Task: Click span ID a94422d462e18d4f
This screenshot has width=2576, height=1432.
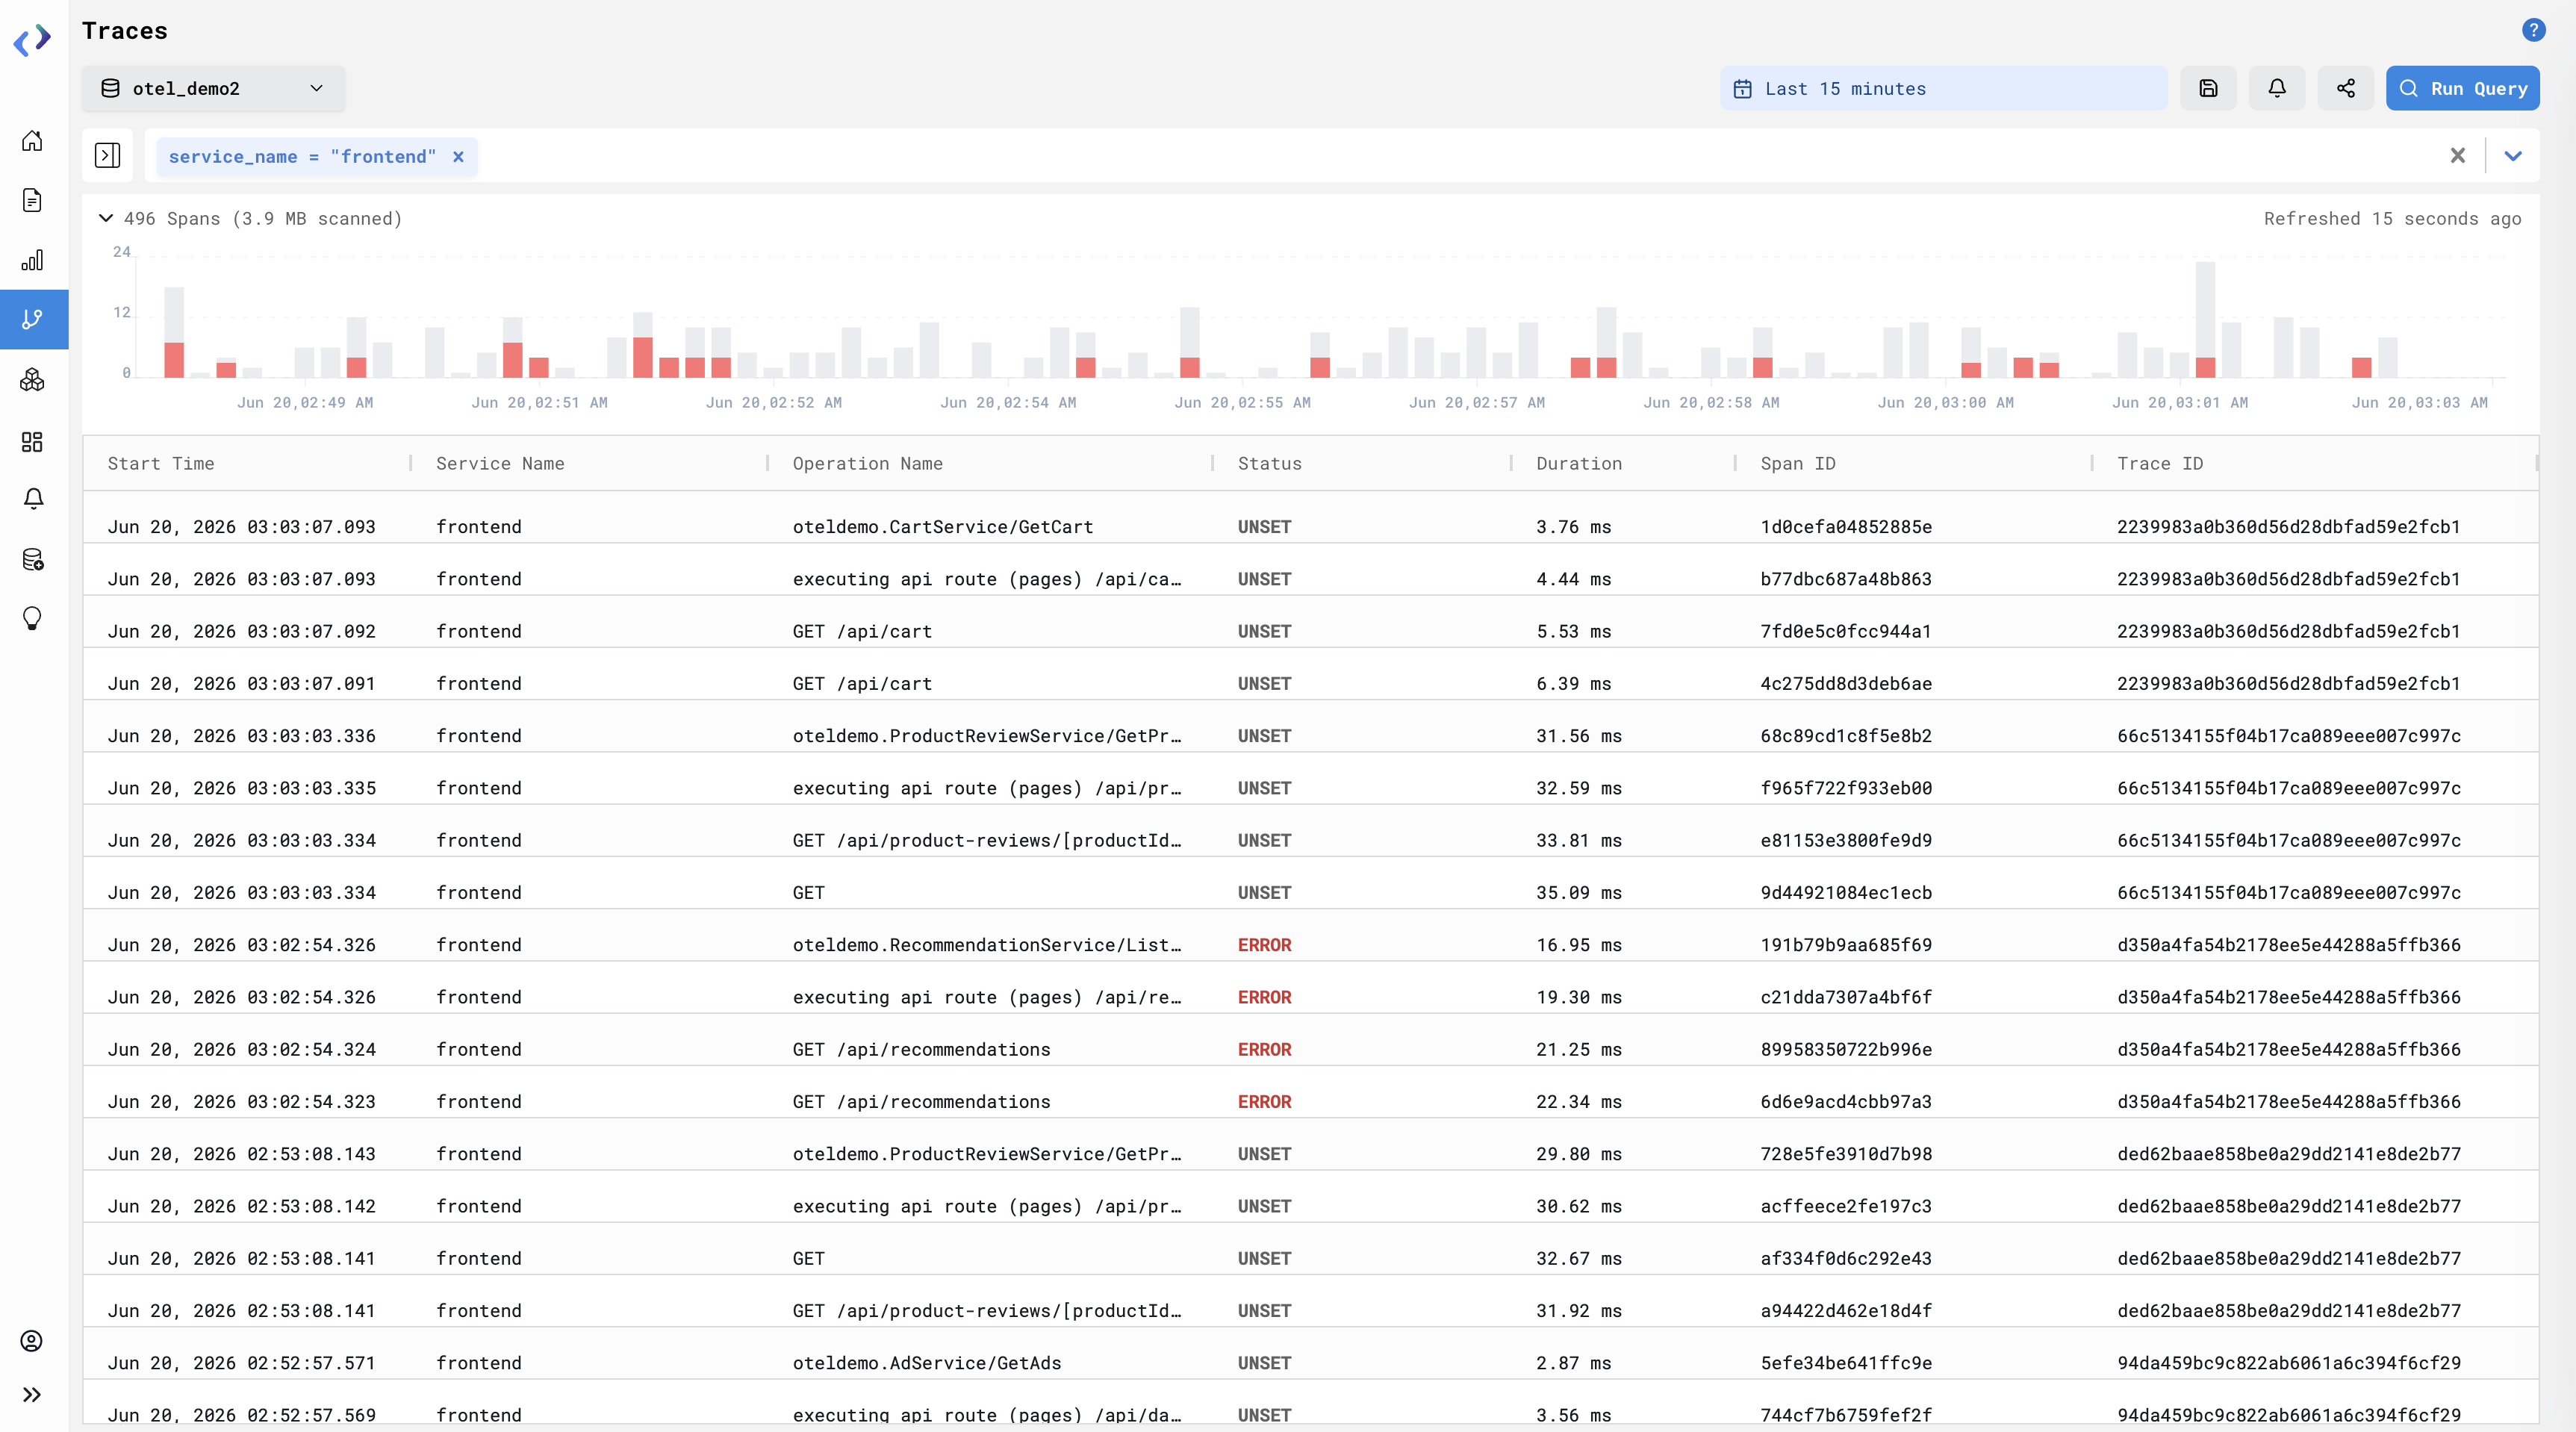Action: coord(1846,1310)
